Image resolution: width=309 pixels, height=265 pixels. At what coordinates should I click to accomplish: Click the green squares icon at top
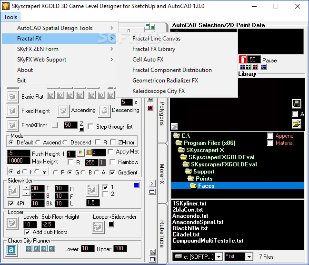click(150, 26)
